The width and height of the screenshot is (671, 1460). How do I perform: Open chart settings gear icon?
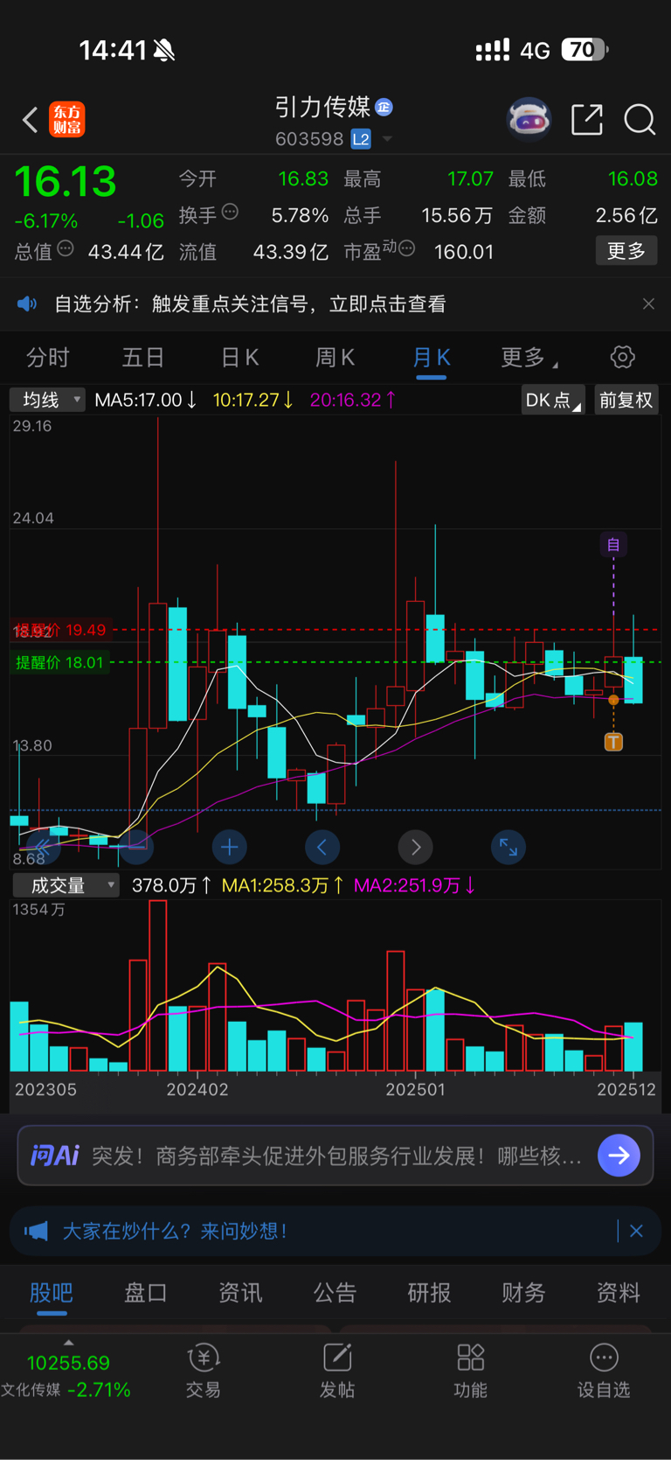[x=622, y=357]
